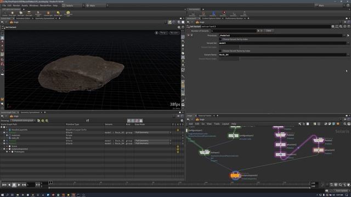Viewport: 351px width, 197px height.
Task: Jump to first frame in playbar
Action: [4, 185]
